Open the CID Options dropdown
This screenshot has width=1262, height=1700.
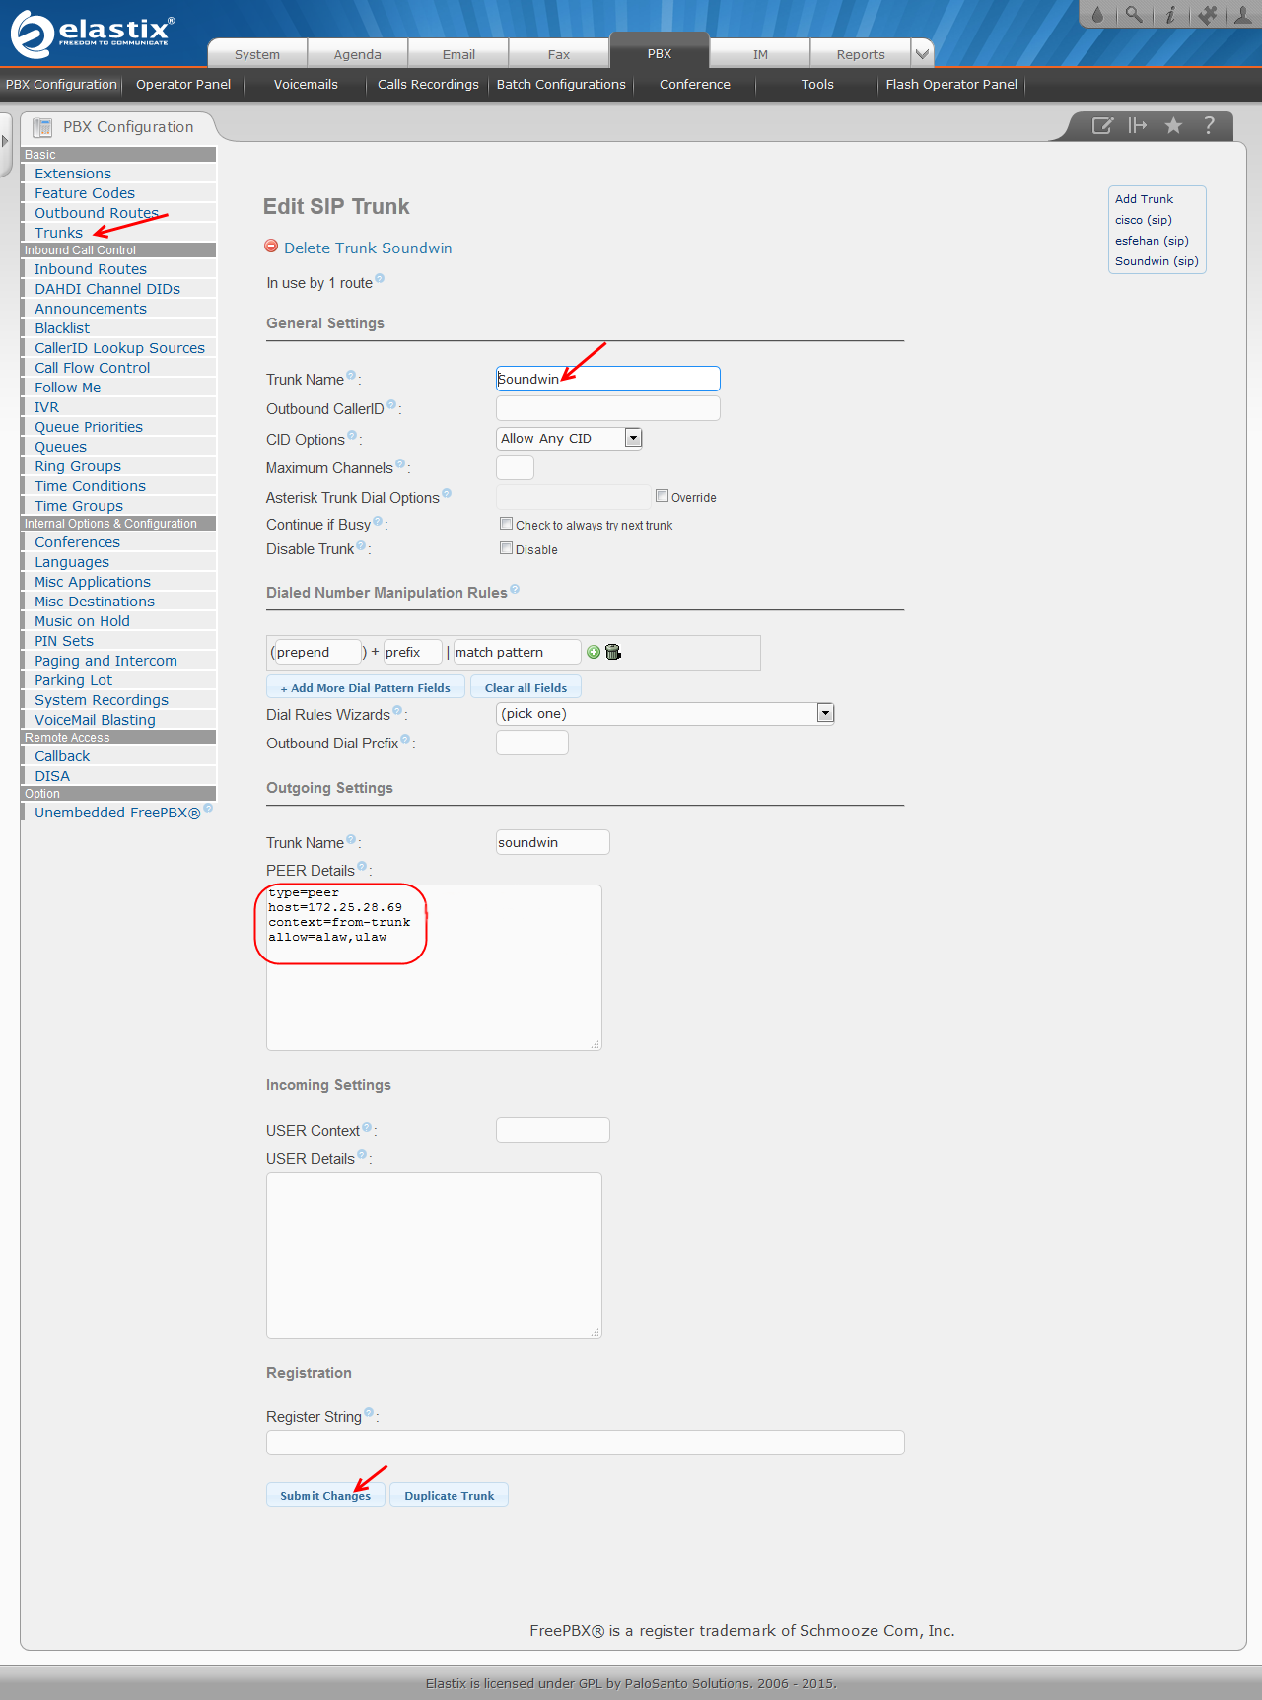pos(570,438)
